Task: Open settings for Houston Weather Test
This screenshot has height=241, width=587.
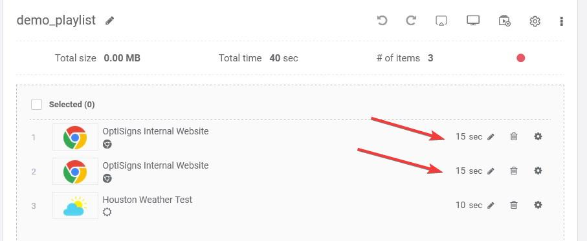Action: pos(538,205)
